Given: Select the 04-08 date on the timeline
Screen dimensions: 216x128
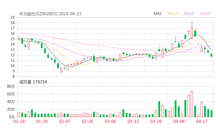Looking at the screenshot, I should 179,121.
